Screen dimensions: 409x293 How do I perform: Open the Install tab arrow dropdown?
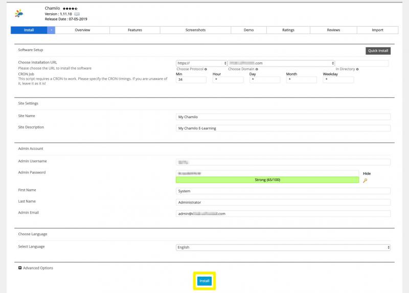click(51, 30)
